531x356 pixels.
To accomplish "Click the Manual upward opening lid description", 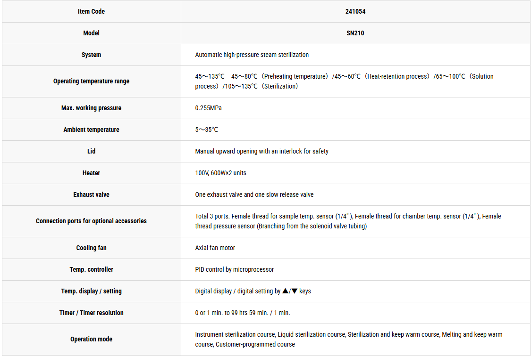I will [261, 151].
